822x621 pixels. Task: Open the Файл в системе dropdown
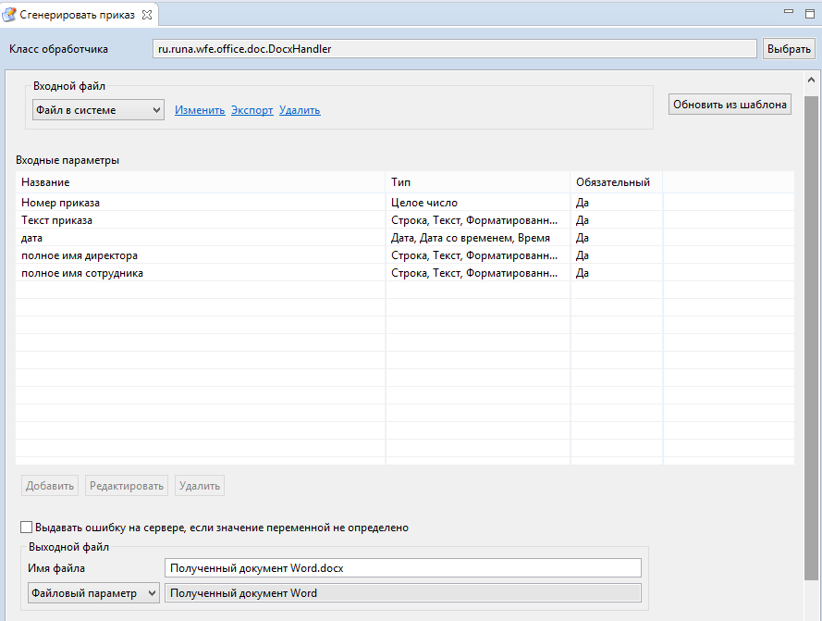pyautogui.click(x=98, y=110)
